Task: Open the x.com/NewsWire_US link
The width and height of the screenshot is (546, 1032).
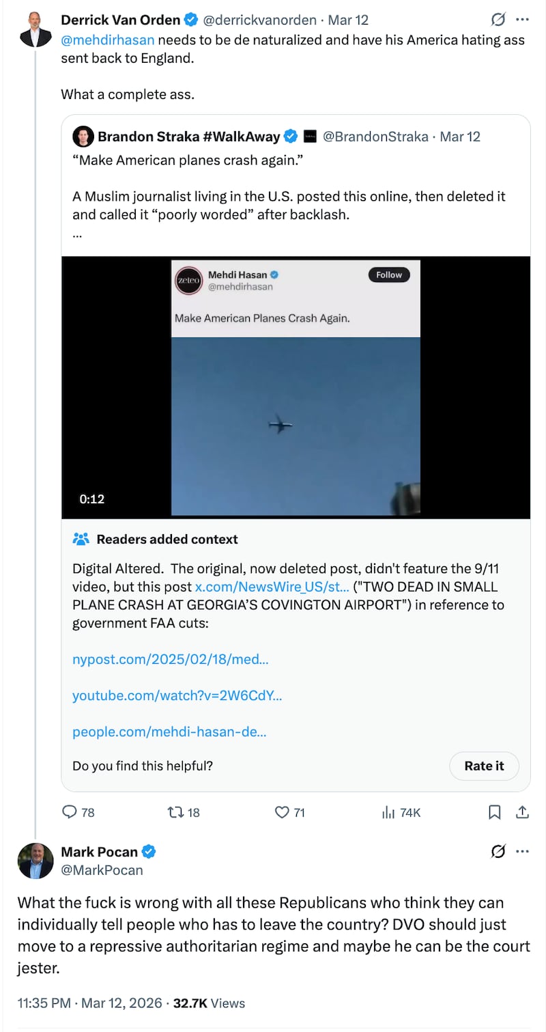Action: tap(272, 587)
